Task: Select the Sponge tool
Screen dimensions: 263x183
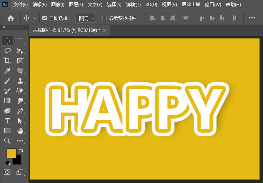Action: click(x=7, y=111)
